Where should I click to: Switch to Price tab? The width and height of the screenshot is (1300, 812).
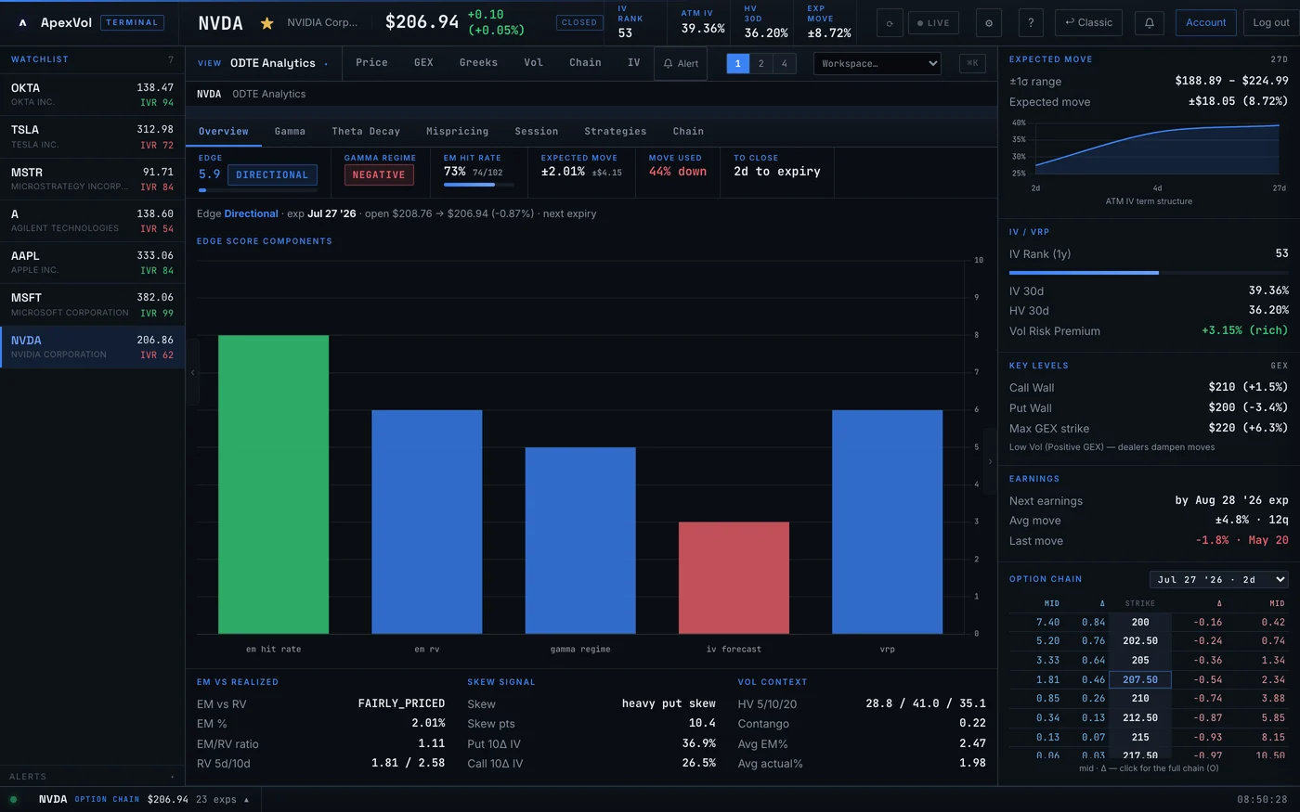[371, 62]
